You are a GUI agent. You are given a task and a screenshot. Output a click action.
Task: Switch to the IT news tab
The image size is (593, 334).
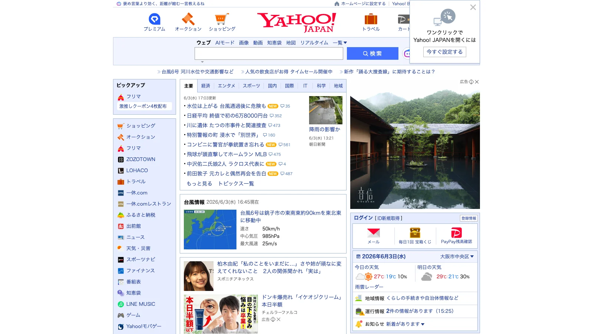(305, 86)
